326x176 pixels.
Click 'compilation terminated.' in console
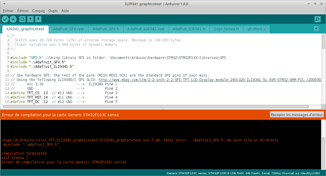tap(25, 153)
